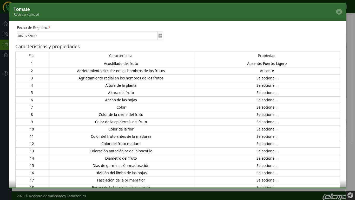Viewport: 355px width, 200px height.
Task: Open Seleccione for Fasciación de la primera flor
Action: (267, 180)
